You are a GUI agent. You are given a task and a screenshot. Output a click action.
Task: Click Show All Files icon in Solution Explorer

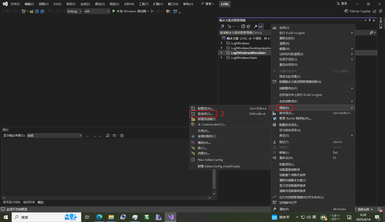coord(248,27)
